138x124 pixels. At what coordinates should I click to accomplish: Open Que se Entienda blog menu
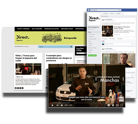37,29
